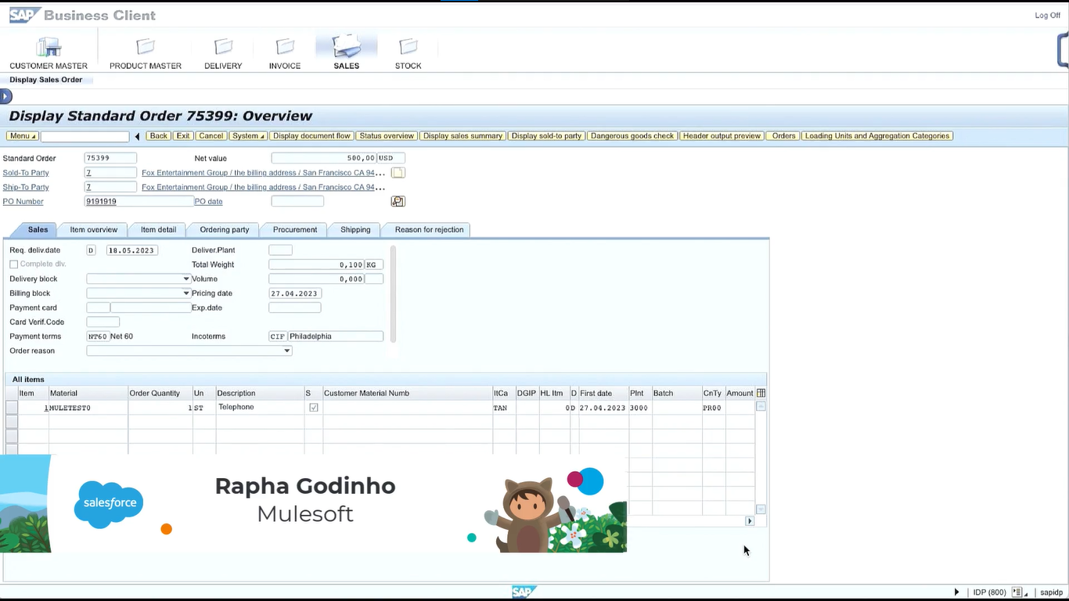
Task: Click the table settings icon beside Amount
Action: [x=761, y=393]
